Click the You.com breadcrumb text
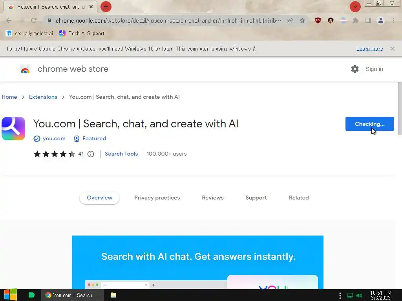The width and height of the screenshot is (402, 301). pyautogui.click(x=124, y=97)
